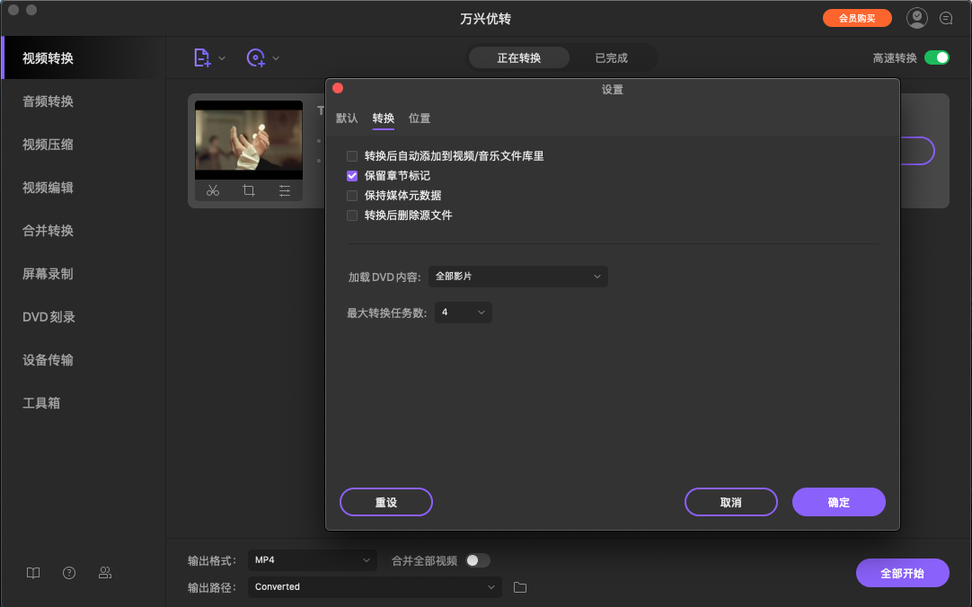
Task: Click the load DVD icon in the toolbar
Action: click(254, 57)
